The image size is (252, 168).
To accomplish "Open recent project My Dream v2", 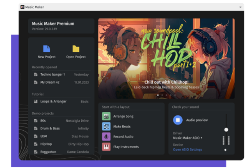I will 61,82.
